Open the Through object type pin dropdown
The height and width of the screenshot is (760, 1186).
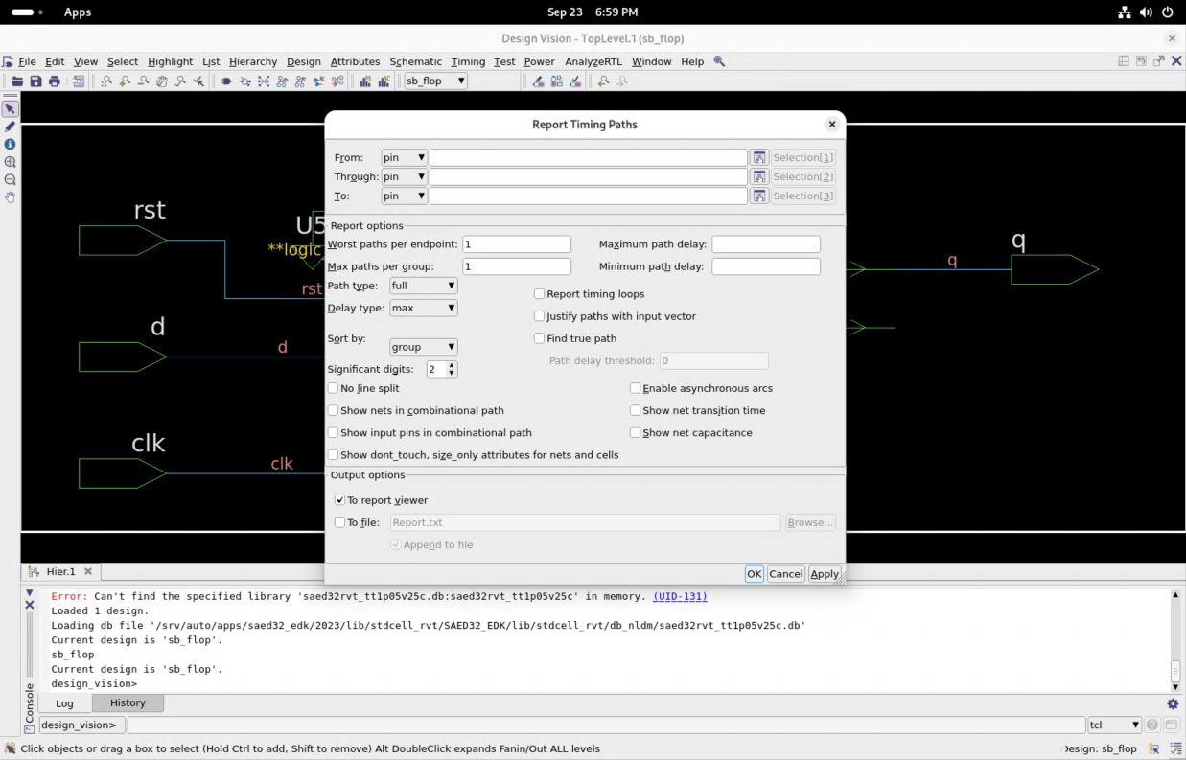[x=404, y=176]
